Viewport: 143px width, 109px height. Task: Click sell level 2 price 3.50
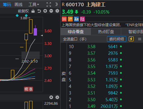pos(91,100)
